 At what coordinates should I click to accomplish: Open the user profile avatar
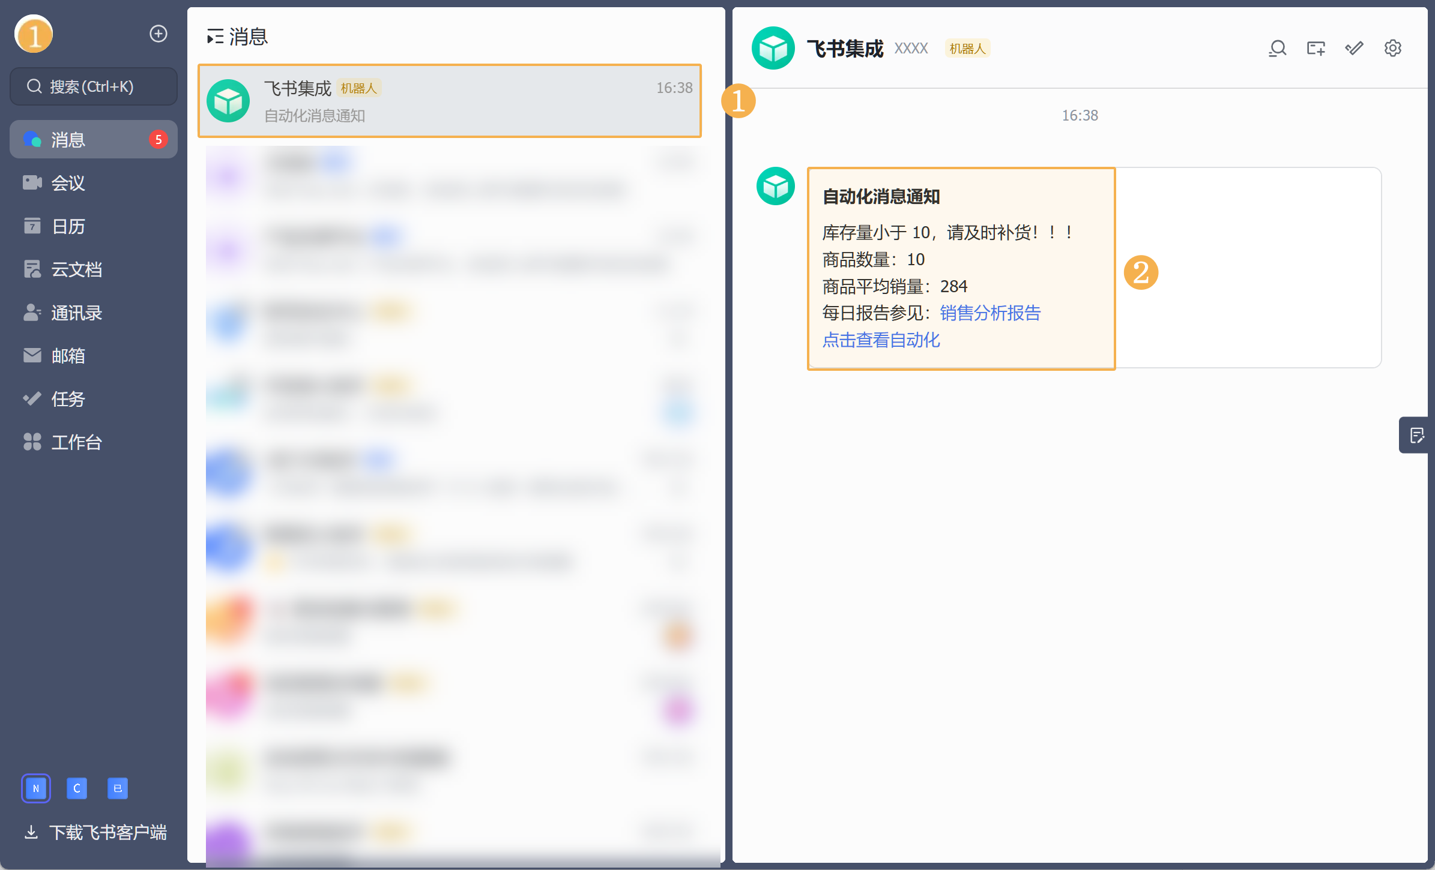pos(34,34)
